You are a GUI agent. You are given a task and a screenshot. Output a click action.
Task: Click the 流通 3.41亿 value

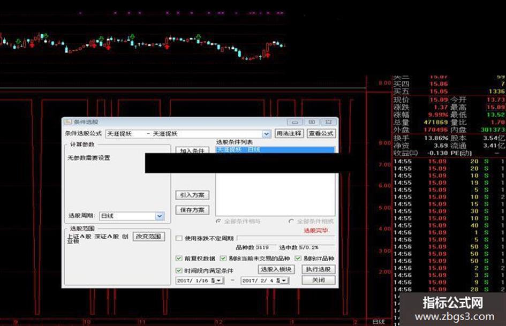tap(494, 146)
